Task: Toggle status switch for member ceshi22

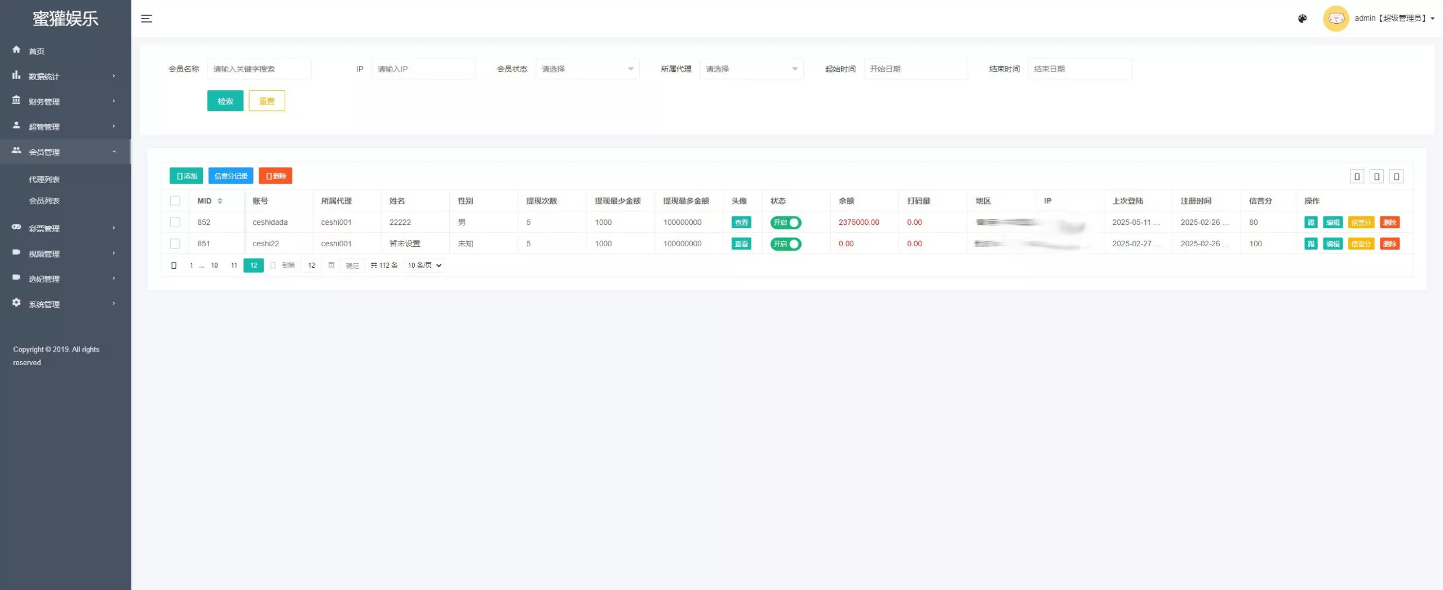Action: 785,244
